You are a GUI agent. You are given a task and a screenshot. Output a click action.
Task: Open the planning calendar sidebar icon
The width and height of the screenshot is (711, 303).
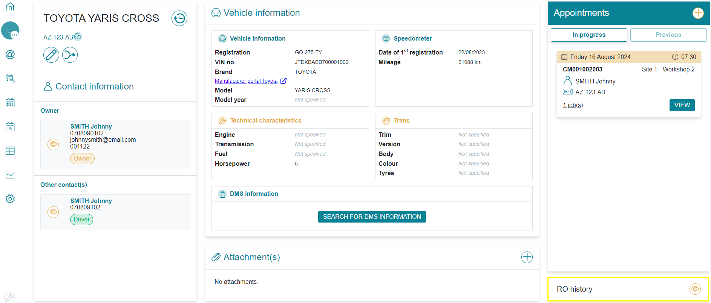click(10, 103)
